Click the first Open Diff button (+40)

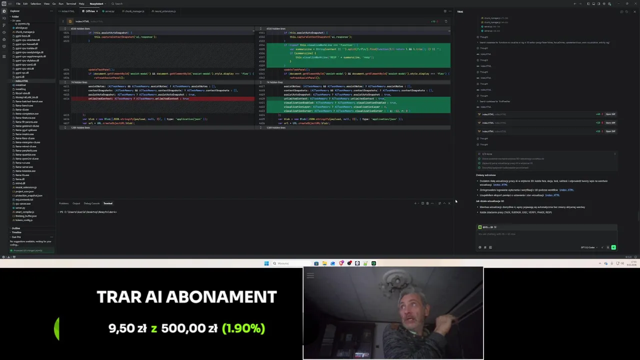(610, 114)
